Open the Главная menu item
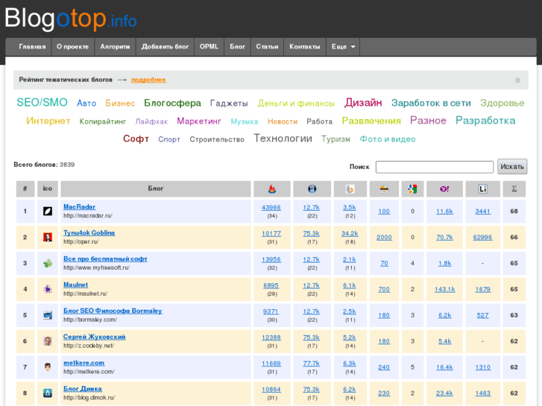 32,47
